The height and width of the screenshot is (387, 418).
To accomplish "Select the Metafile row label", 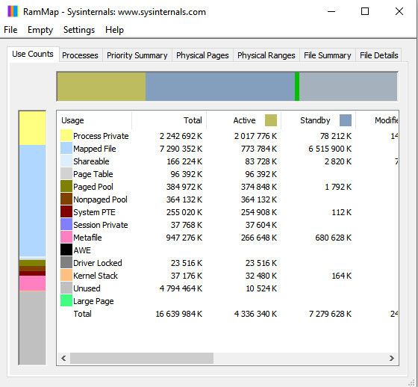I will pos(87,238).
